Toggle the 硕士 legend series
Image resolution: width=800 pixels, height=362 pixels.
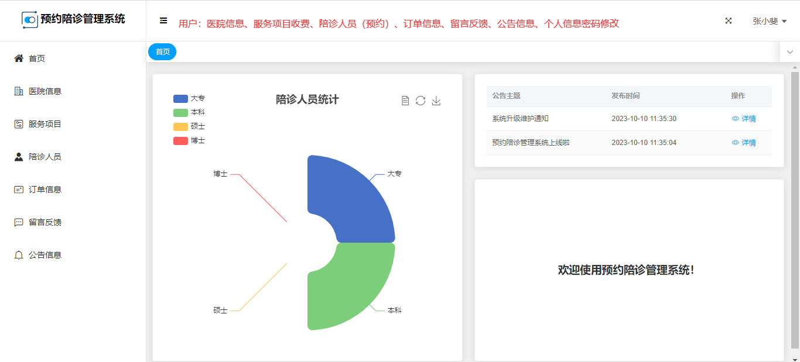tap(189, 126)
